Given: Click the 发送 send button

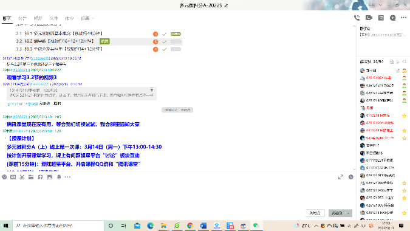Looking at the screenshot, I should click(x=337, y=213).
